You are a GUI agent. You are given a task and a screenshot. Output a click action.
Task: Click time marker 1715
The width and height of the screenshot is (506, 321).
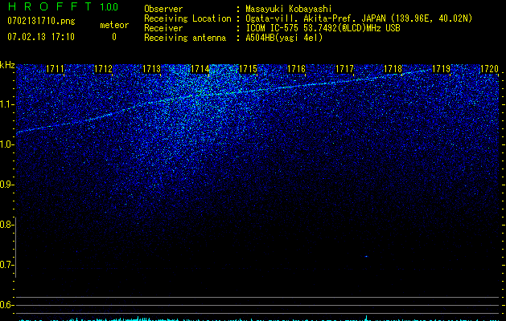coord(248,69)
